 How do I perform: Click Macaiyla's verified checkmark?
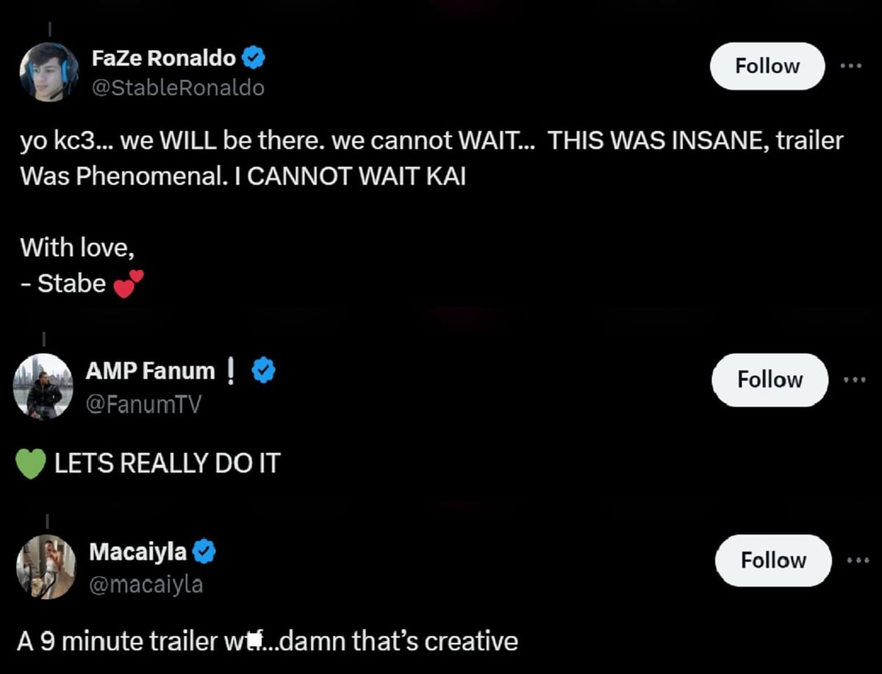(x=204, y=551)
